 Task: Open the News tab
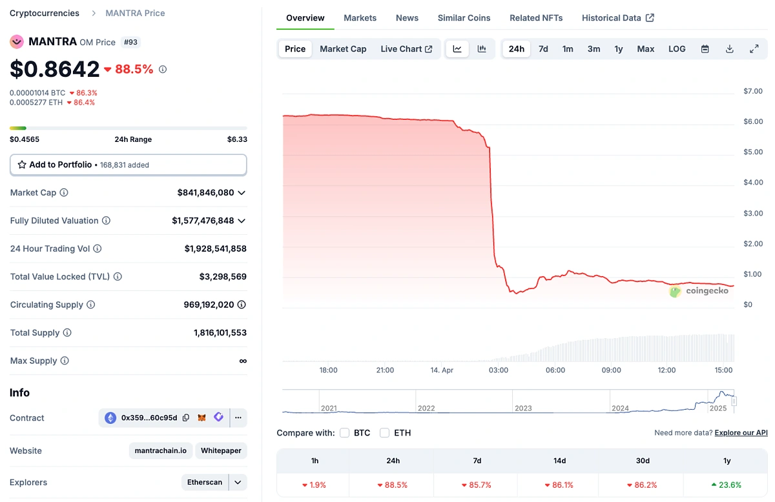point(407,17)
